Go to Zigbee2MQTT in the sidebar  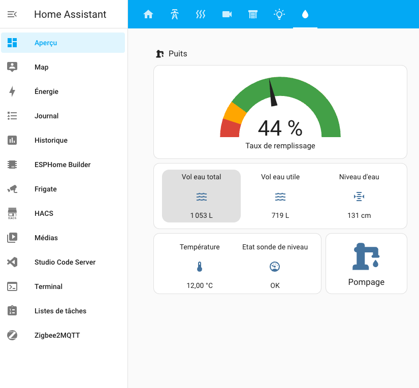click(x=63, y=335)
